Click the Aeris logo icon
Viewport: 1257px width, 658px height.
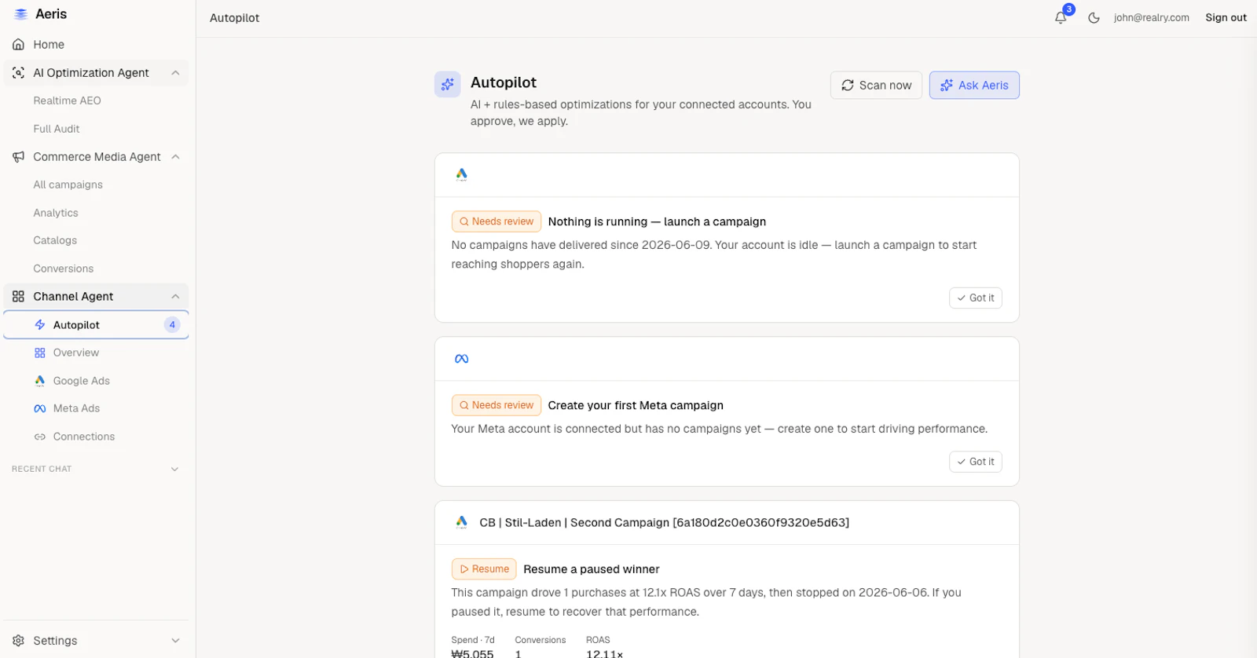(x=21, y=14)
